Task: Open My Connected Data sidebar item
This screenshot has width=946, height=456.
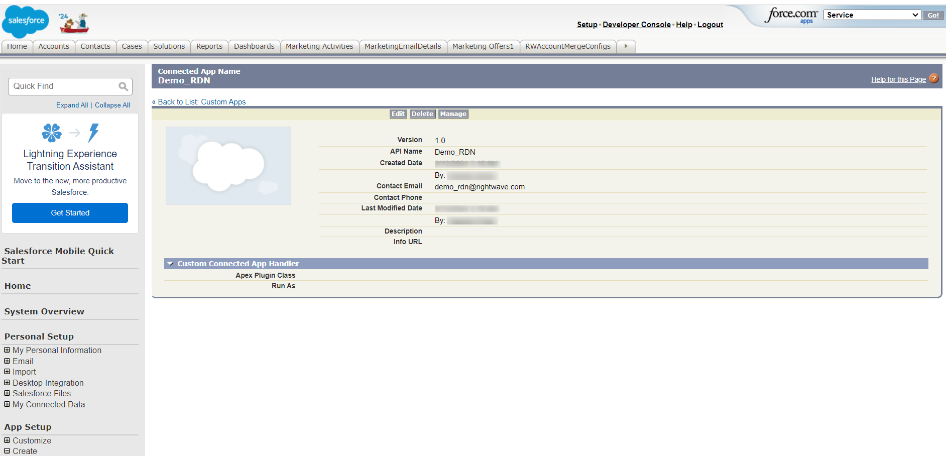Action: [x=49, y=404]
